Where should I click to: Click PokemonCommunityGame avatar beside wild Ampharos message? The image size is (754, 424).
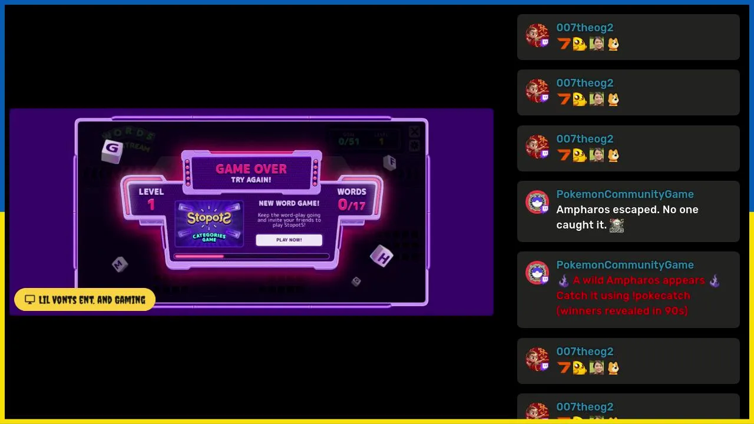pos(537,273)
